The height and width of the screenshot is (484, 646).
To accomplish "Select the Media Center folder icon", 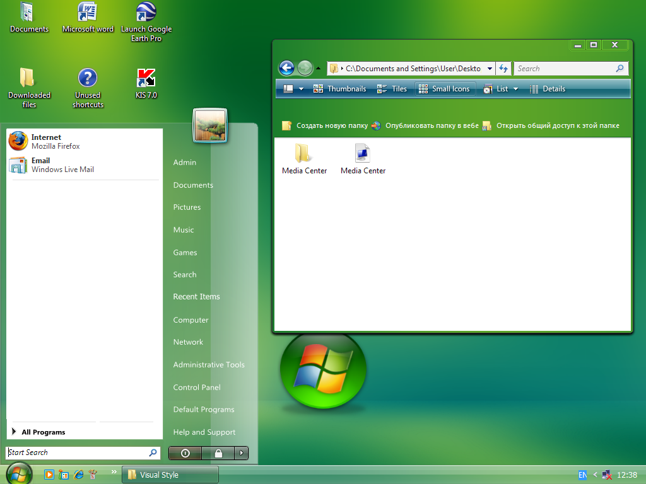I will click(304, 158).
